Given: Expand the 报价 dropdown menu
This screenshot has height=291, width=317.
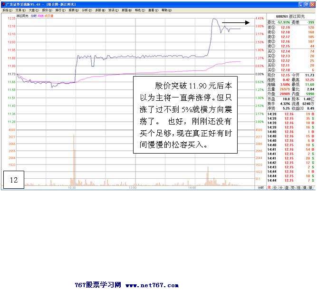Looking at the screenshot, I should pyautogui.click(x=46, y=10).
